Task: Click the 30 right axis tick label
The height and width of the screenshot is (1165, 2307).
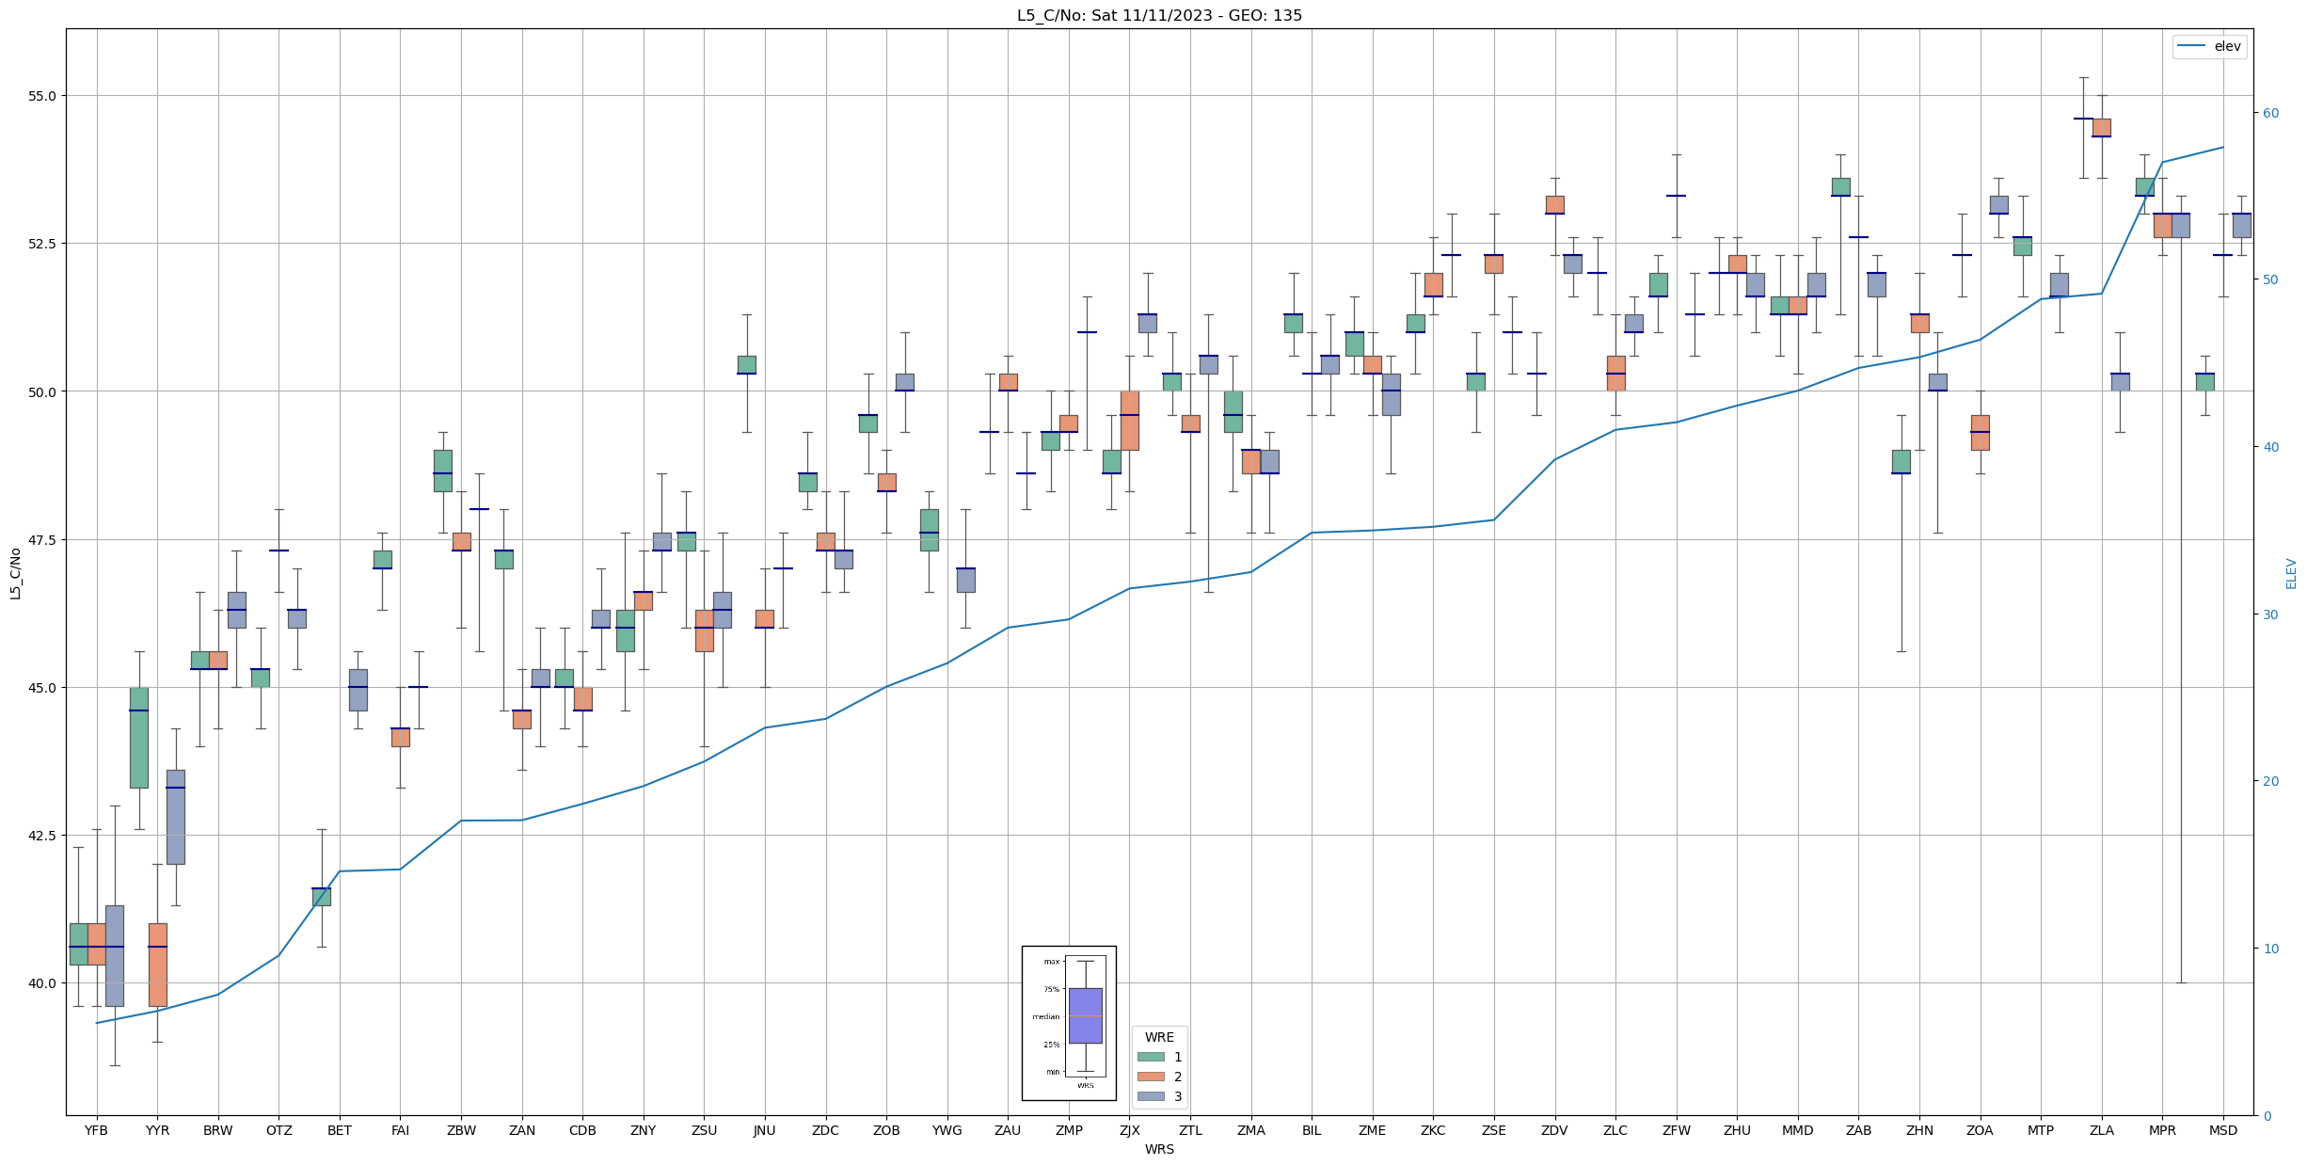Action: 2270,614
